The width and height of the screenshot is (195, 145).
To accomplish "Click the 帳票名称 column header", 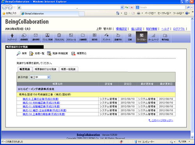I will tap(57, 84).
